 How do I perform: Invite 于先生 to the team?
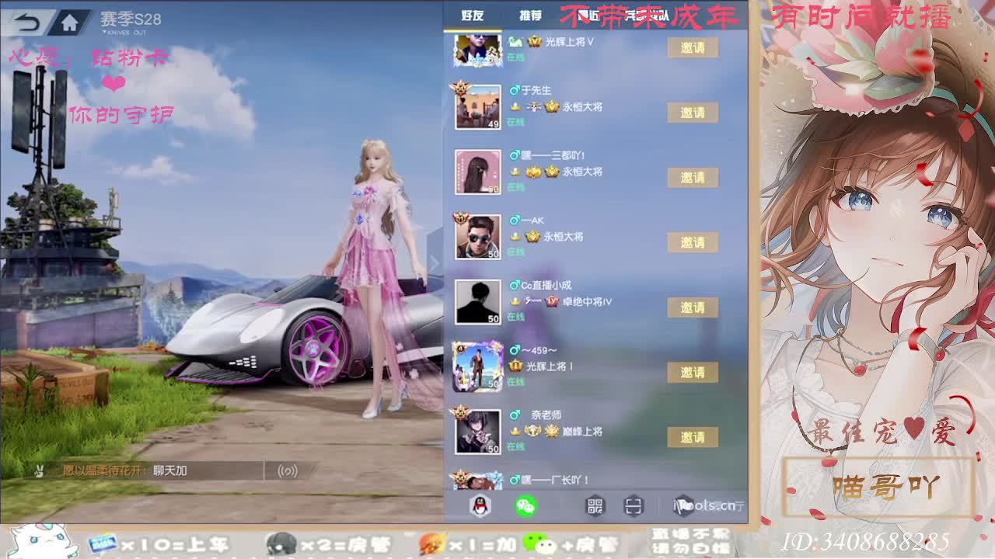pos(693,113)
